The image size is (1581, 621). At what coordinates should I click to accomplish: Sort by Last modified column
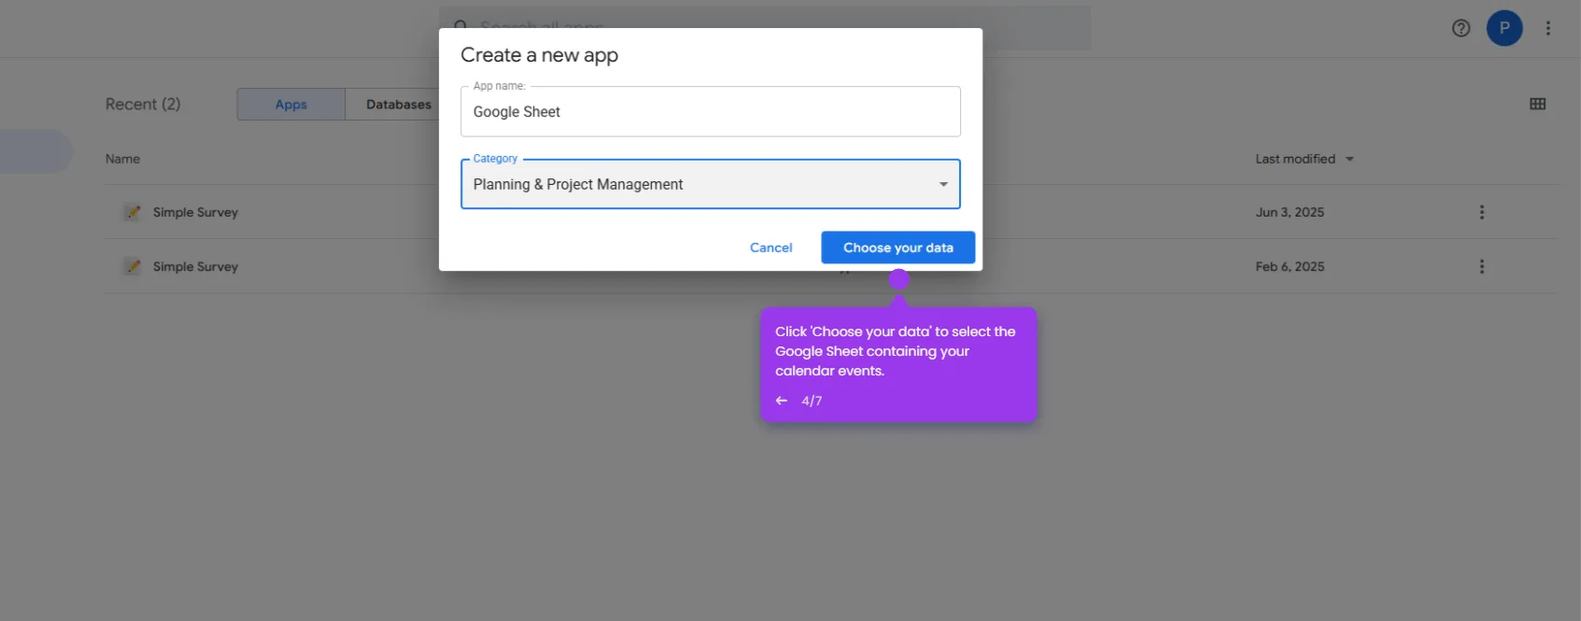1304,159
